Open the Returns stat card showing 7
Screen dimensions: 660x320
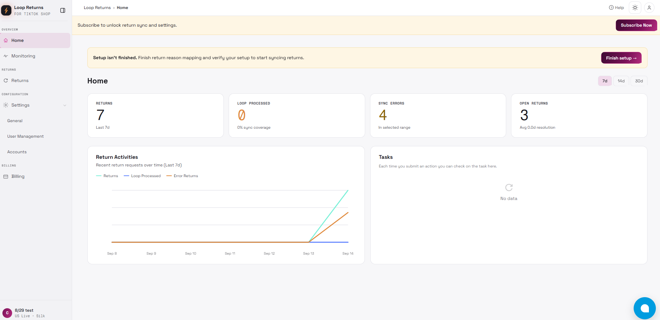(156, 116)
